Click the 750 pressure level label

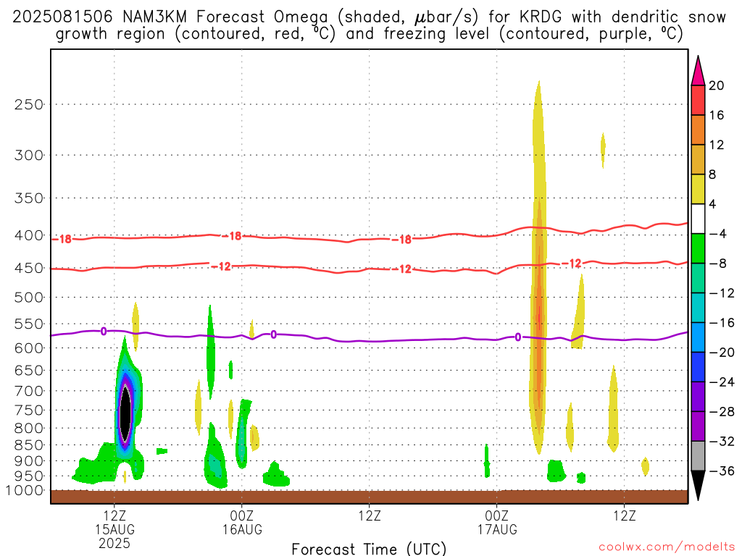29,410
